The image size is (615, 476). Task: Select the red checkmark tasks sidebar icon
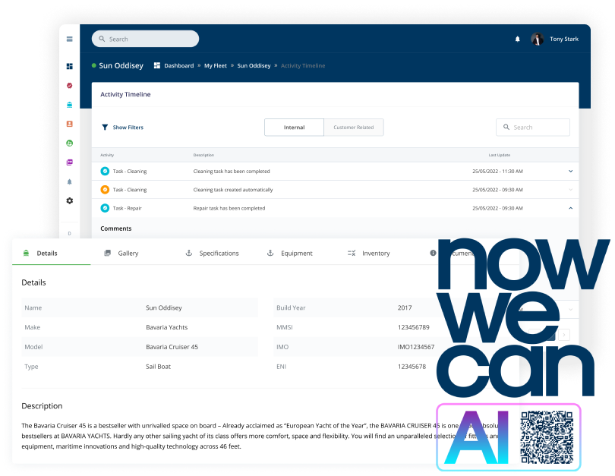point(69,86)
